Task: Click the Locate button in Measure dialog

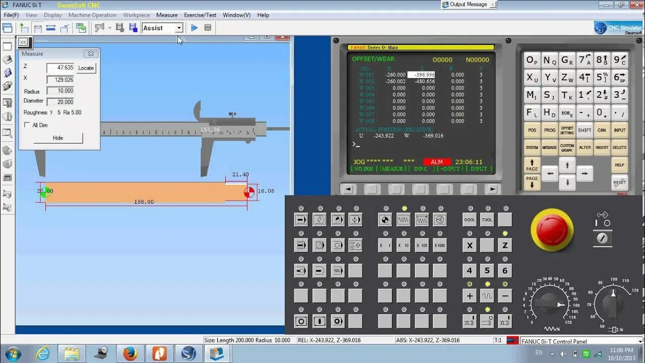Action: [x=86, y=68]
